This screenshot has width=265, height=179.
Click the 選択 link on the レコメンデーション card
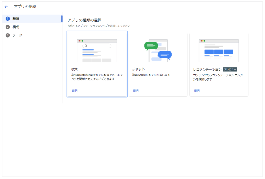pos(197,91)
